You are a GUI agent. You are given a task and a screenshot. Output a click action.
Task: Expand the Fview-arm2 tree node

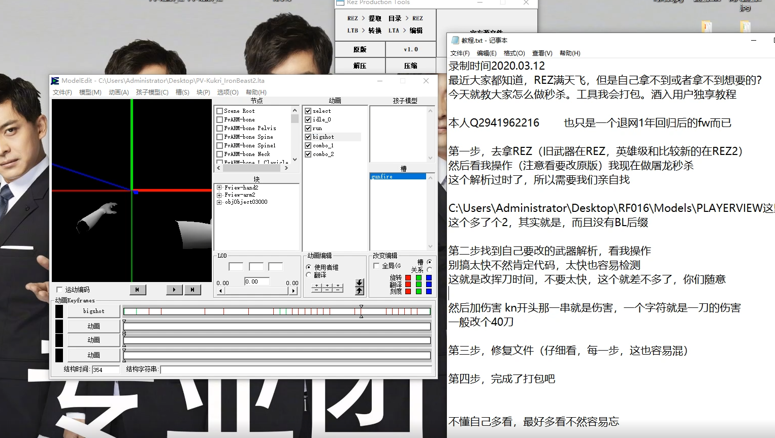219,195
